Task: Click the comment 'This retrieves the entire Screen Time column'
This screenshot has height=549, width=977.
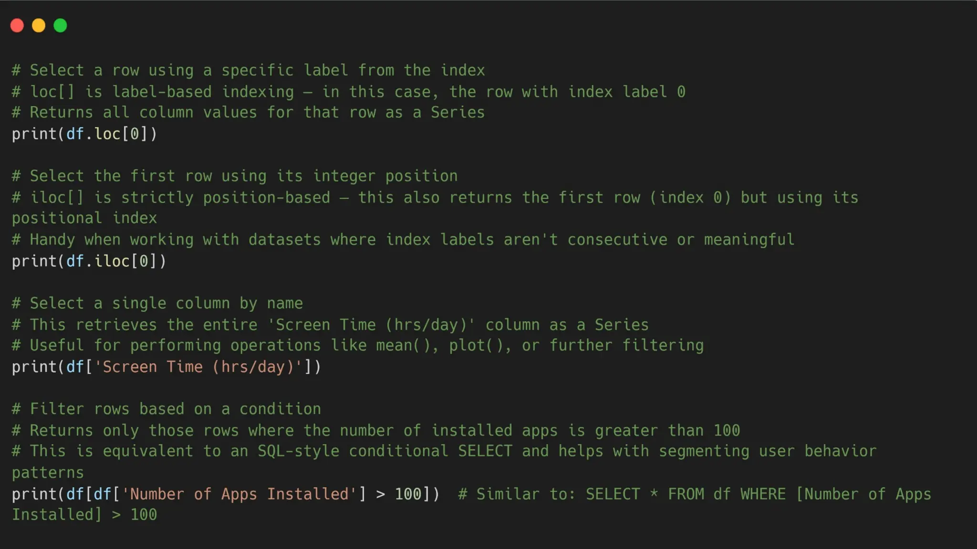Action: pyautogui.click(x=330, y=325)
